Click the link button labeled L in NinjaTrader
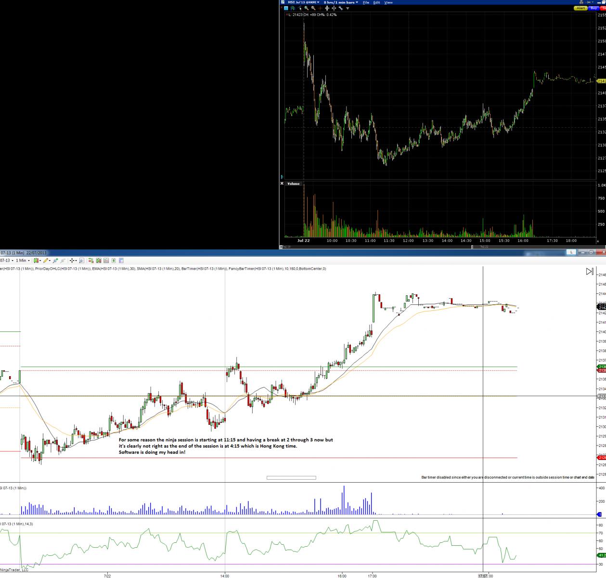 click(x=571, y=252)
